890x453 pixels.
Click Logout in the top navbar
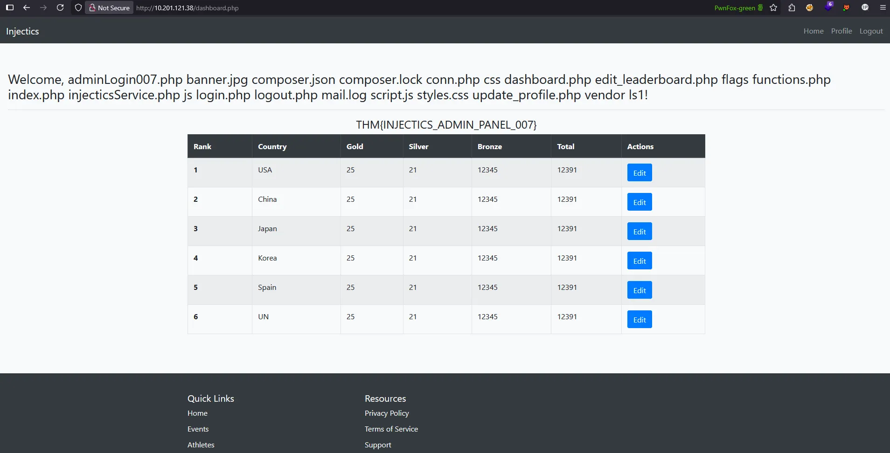point(871,31)
